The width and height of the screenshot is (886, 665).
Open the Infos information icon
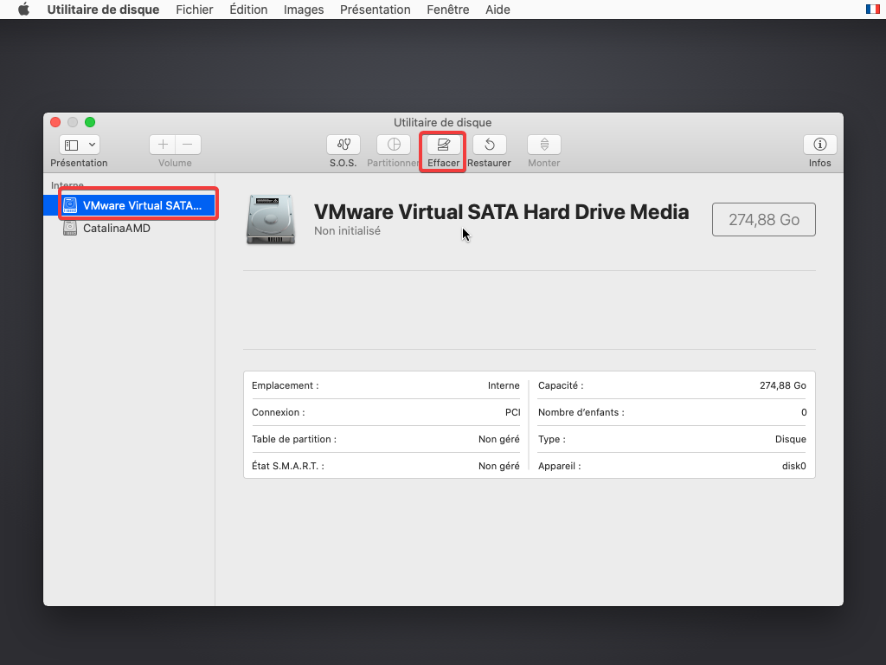pyautogui.click(x=819, y=145)
